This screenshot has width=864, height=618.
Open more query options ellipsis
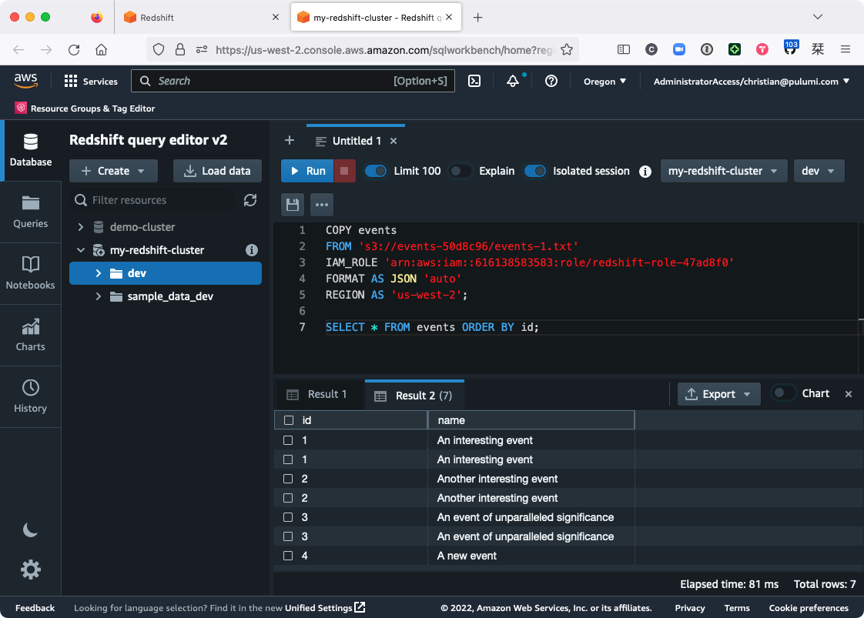322,205
